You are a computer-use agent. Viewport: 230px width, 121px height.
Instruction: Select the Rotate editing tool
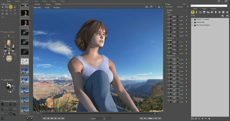(x=7, y=7)
